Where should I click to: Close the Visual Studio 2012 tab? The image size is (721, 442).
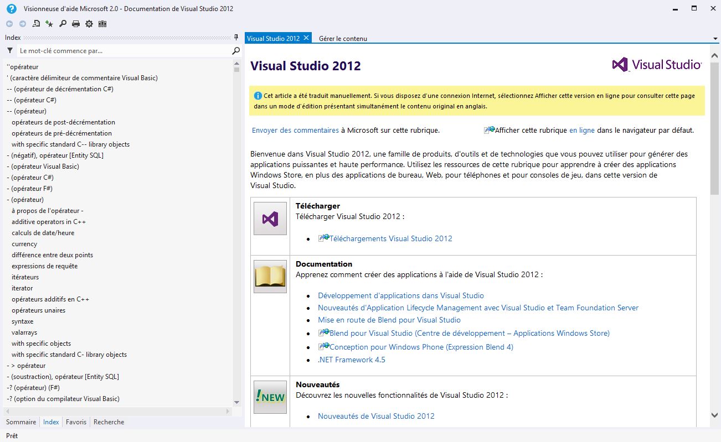tap(306, 38)
